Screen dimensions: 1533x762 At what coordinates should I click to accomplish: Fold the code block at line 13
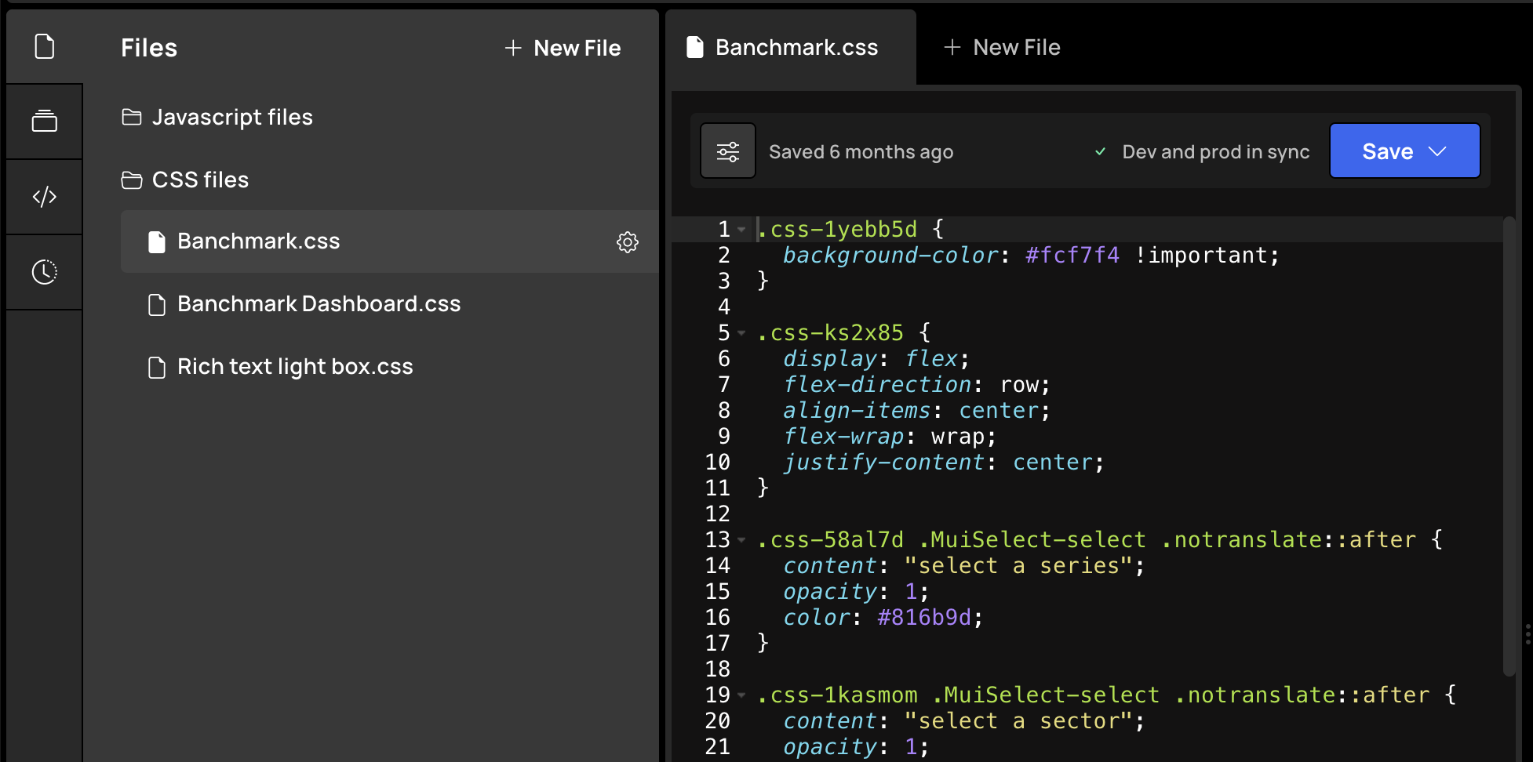point(741,540)
